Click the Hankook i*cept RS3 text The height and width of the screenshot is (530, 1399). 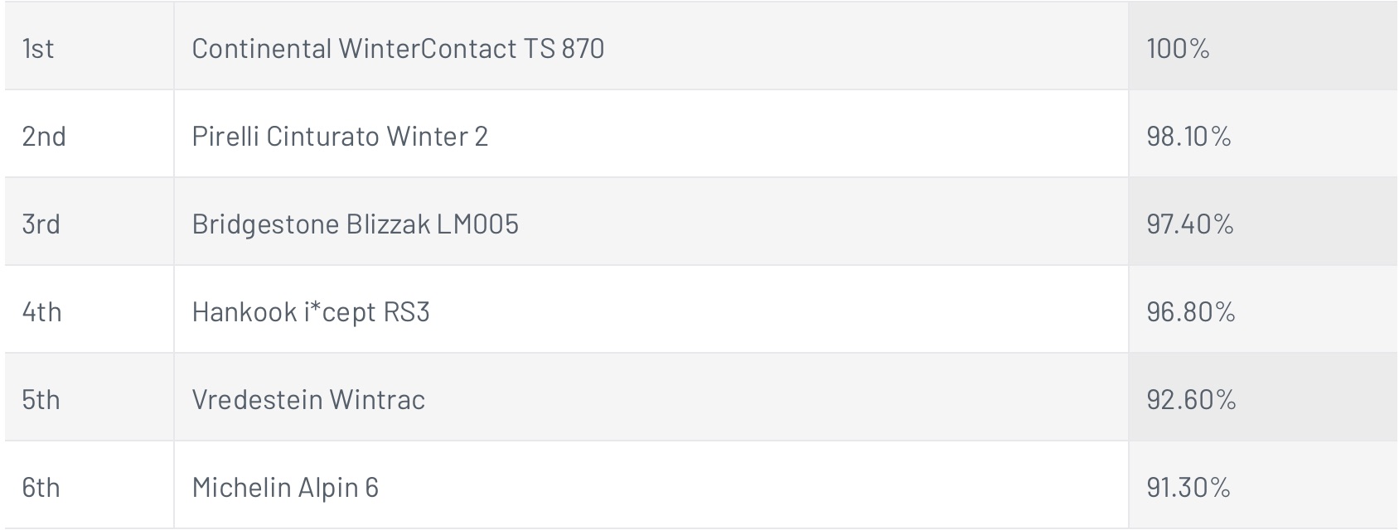click(x=311, y=311)
